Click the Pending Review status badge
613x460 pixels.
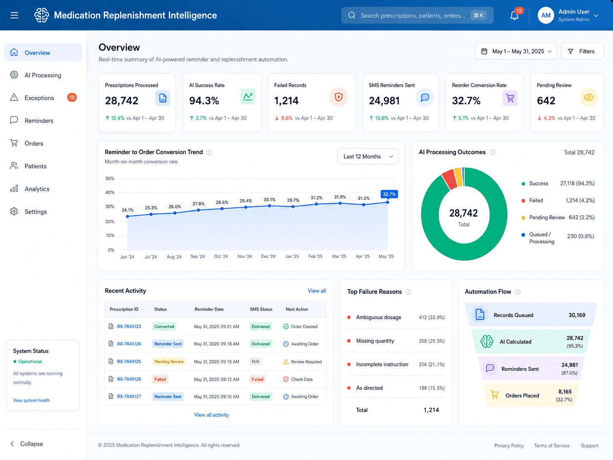(x=169, y=362)
